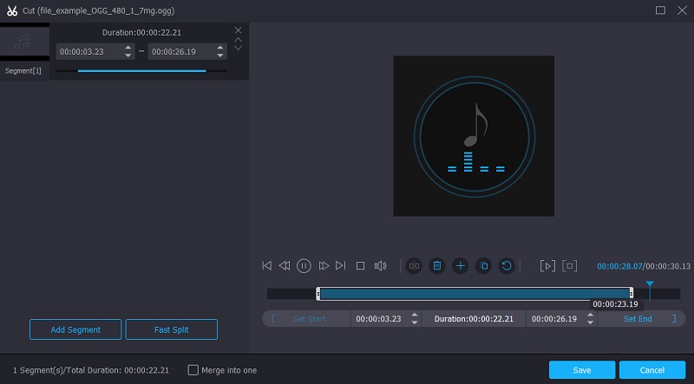This screenshot has height=384, width=694.
Task: Pause the audio playback
Action: tap(304, 265)
